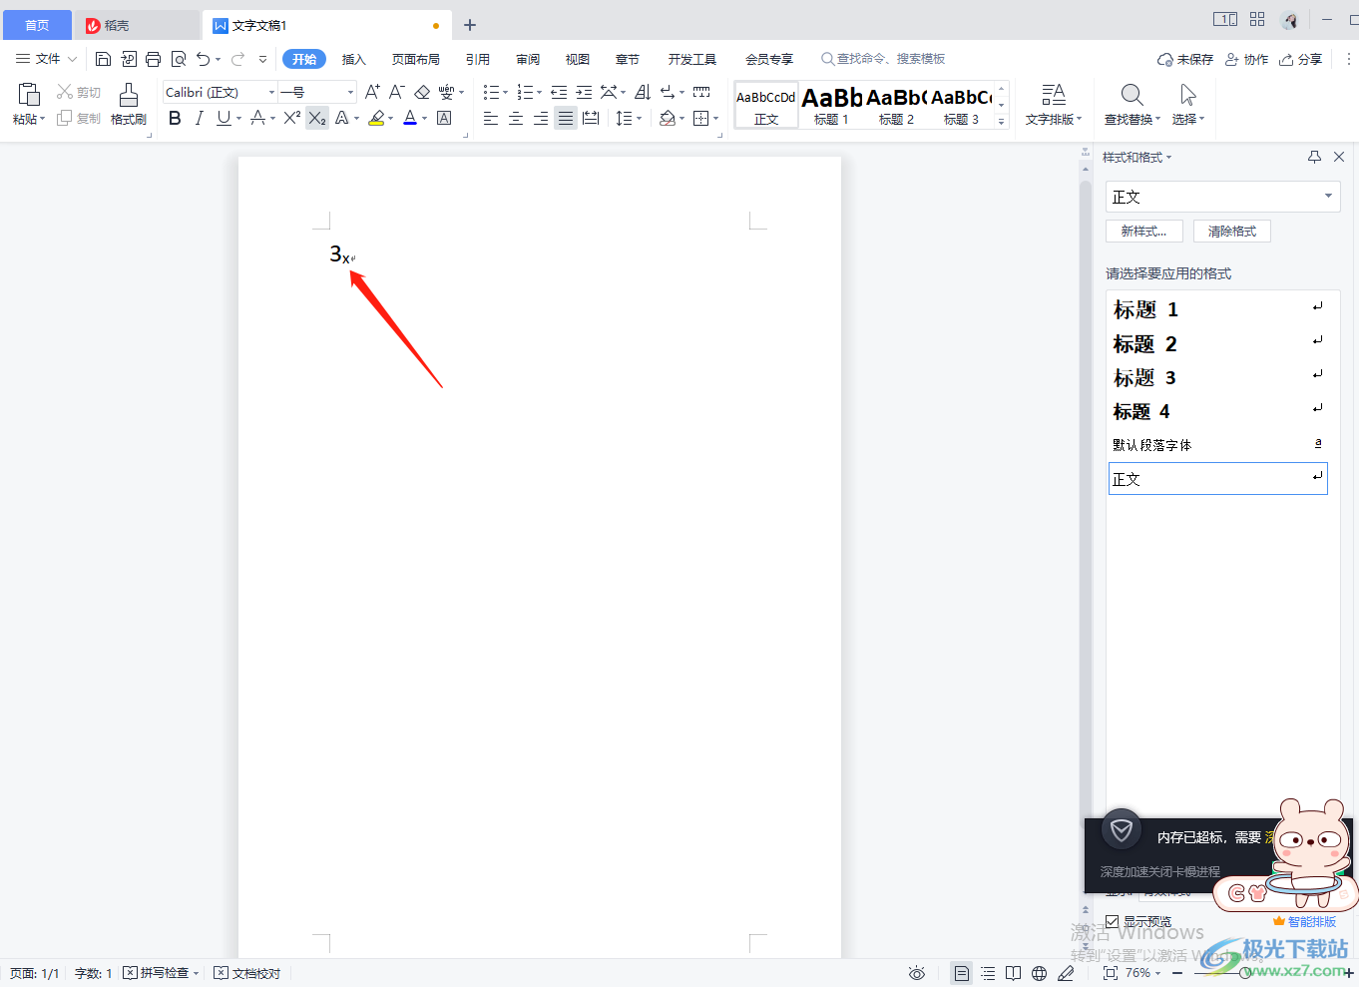Uncheck the 显示预览 checkbox
Image resolution: width=1359 pixels, height=987 pixels.
[1112, 921]
